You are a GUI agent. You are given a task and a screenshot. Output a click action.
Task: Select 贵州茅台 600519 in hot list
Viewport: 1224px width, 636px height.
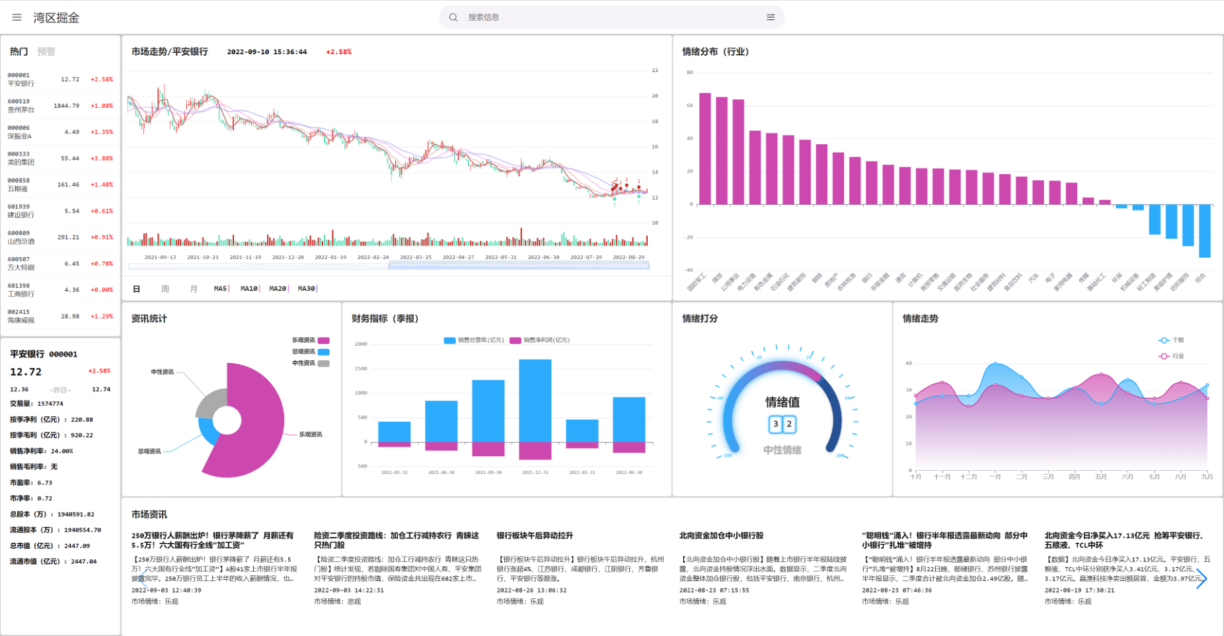pos(60,106)
